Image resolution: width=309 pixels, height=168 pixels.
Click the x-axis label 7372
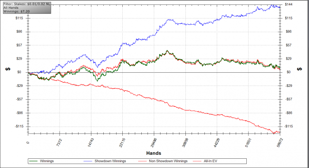pos(59,143)
